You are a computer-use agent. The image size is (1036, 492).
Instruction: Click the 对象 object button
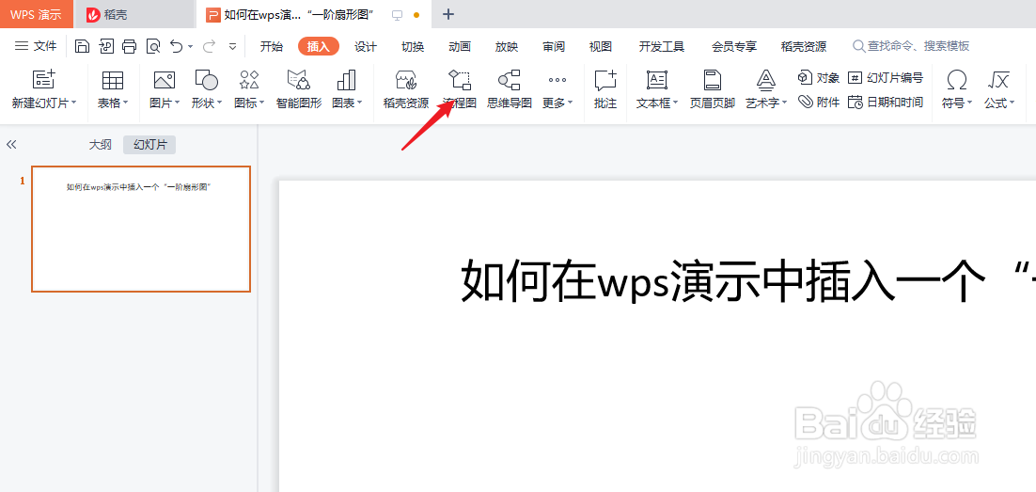(x=819, y=78)
